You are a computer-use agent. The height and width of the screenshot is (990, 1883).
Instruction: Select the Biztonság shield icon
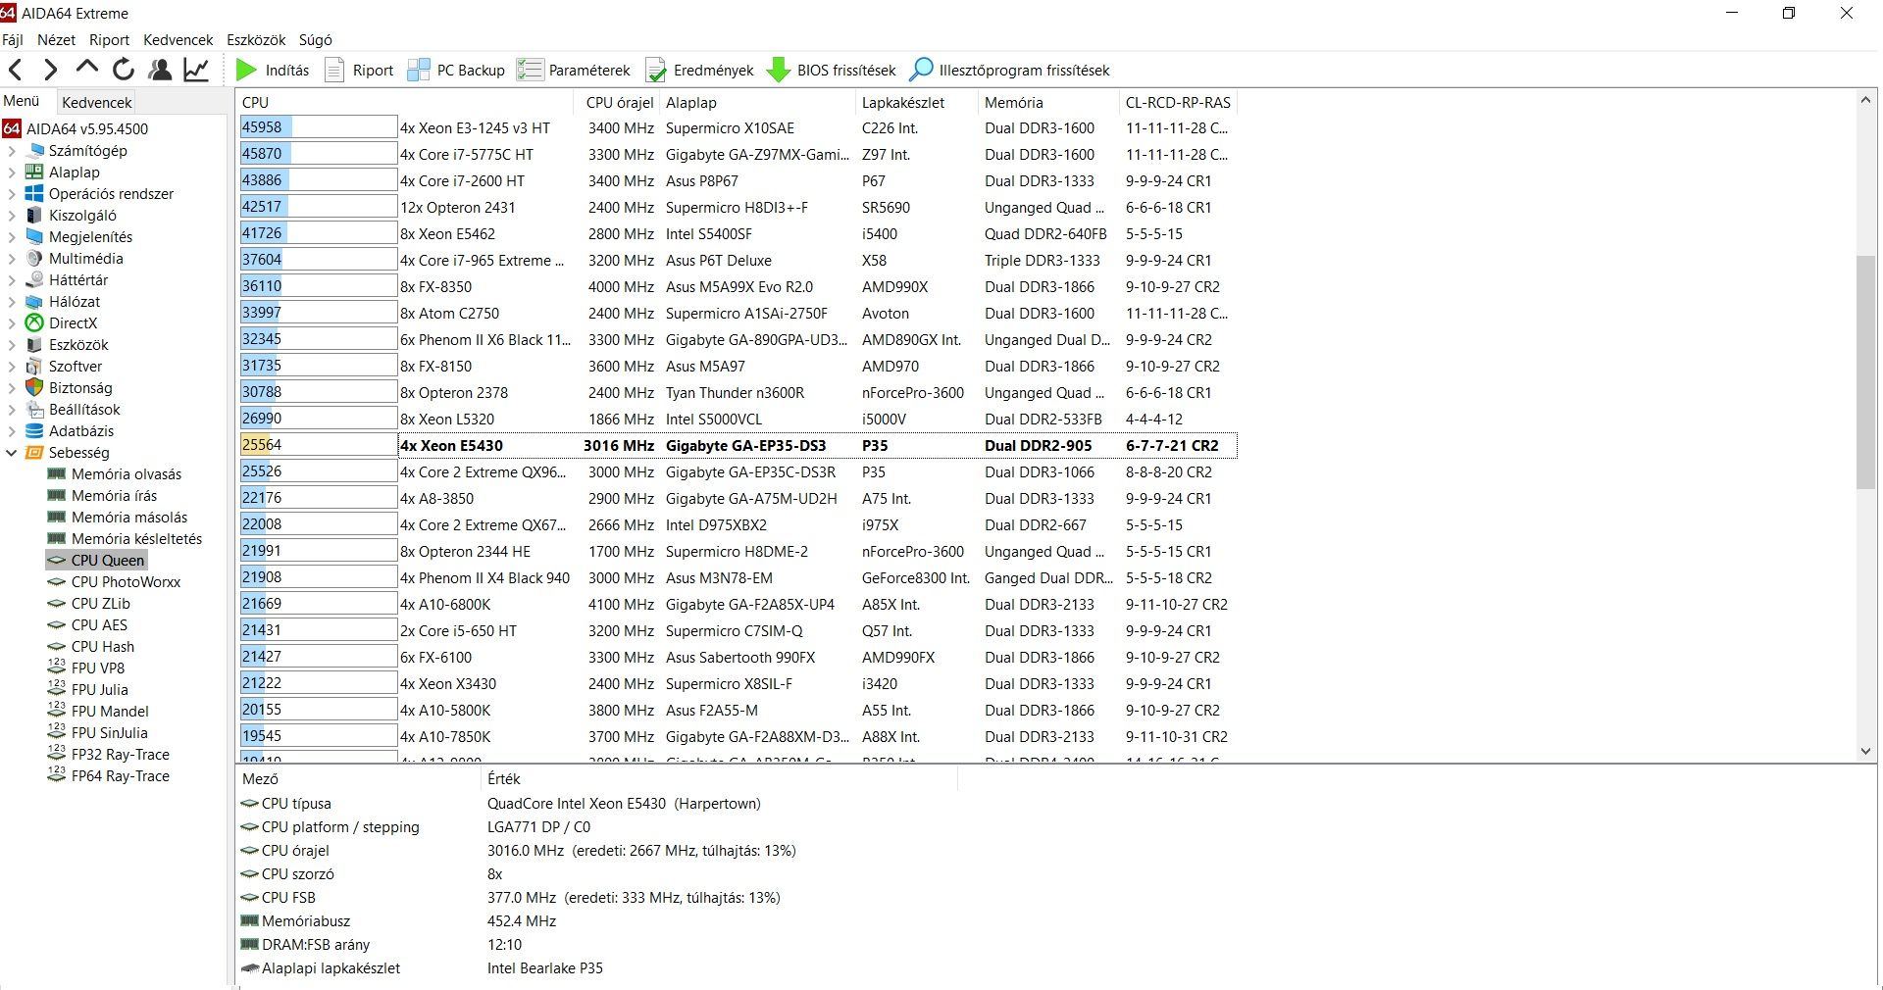coord(34,388)
